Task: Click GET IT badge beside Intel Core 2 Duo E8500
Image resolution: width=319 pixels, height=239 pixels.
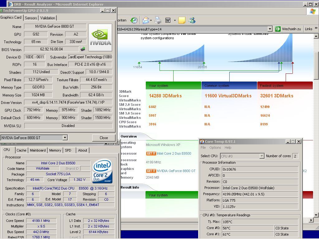Action: pyautogui.click(x=151, y=153)
